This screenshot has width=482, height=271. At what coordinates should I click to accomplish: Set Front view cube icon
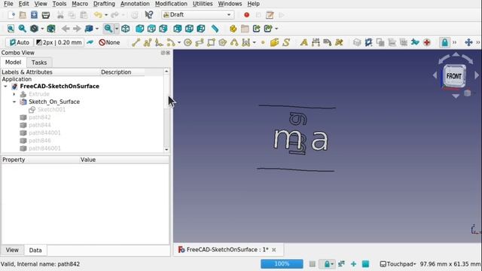(x=140, y=29)
